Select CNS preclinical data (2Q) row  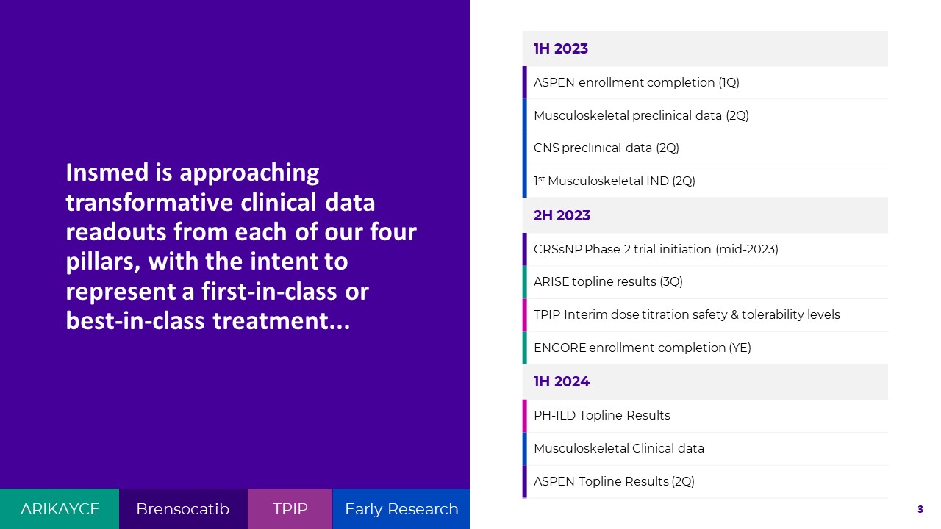point(607,148)
